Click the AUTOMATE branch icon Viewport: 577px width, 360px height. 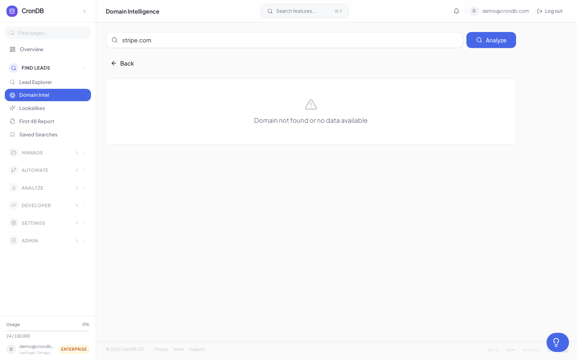tap(14, 170)
